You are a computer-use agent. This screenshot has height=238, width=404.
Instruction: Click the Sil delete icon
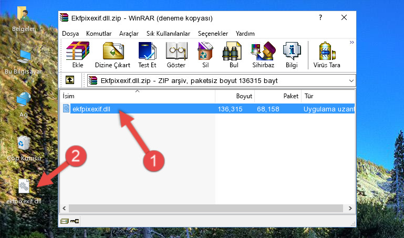point(205,55)
